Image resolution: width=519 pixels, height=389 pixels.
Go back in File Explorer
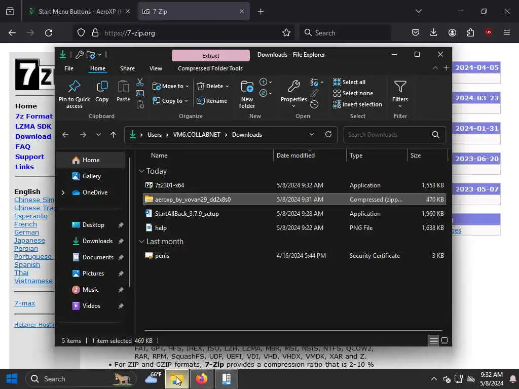[65, 135]
